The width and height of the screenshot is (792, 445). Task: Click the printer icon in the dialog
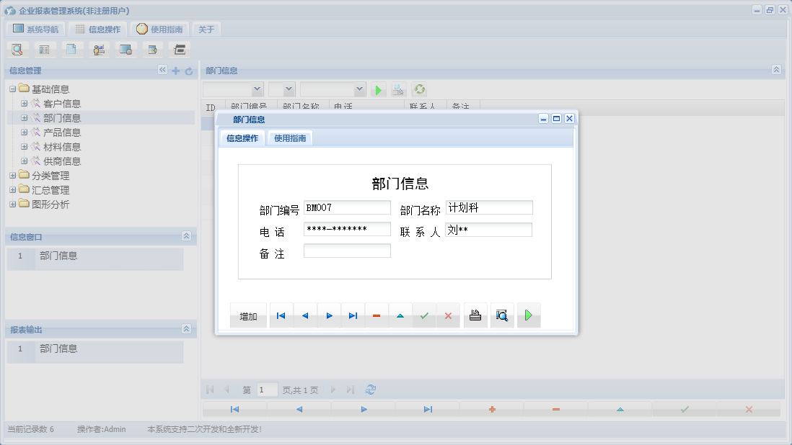[x=475, y=315]
